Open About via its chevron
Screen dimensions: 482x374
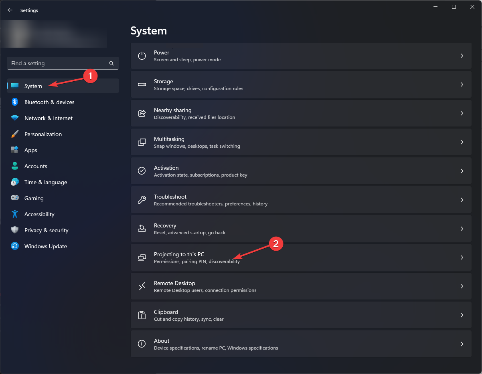[x=462, y=344]
